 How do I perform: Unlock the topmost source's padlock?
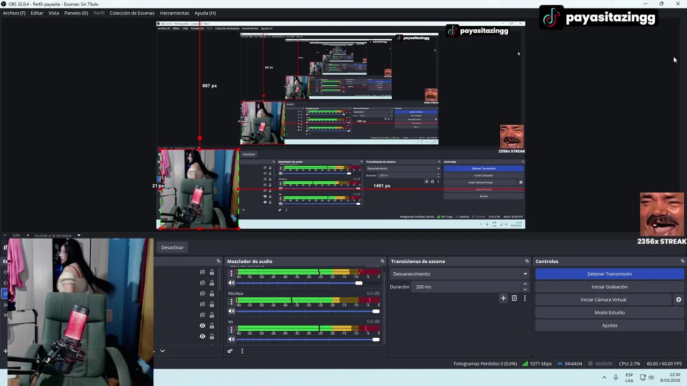coord(211,272)
